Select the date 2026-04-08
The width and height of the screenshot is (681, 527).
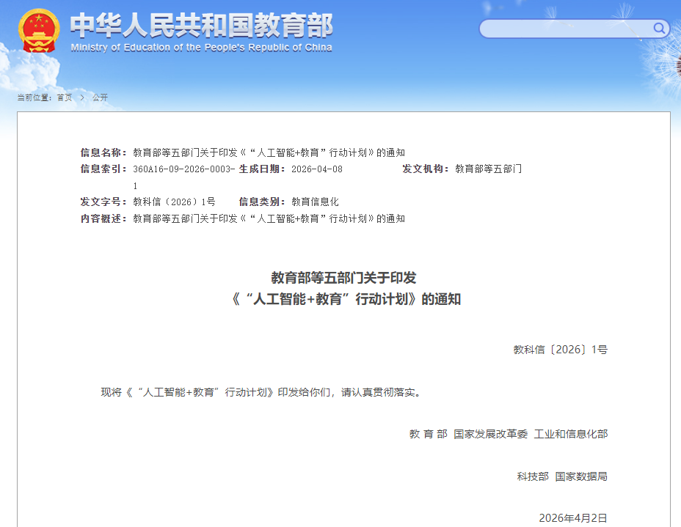(316, 169)
